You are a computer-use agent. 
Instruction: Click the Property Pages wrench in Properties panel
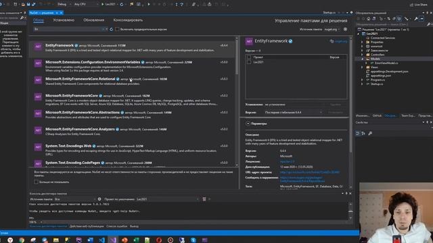click(x=370, y=134)
